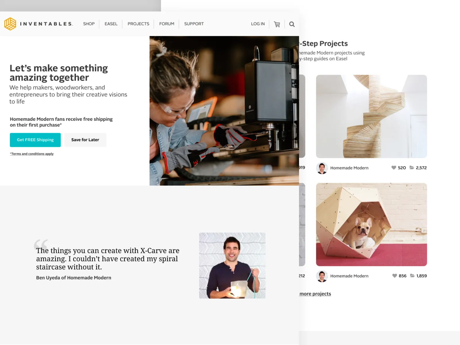This screenshot has height=345, width=460.
Task: Click the LOG IN link
Action: point(258,24)
